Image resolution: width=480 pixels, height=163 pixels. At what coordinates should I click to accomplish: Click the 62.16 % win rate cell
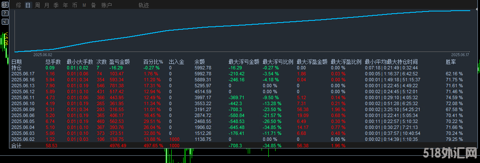tap(454, 74)
